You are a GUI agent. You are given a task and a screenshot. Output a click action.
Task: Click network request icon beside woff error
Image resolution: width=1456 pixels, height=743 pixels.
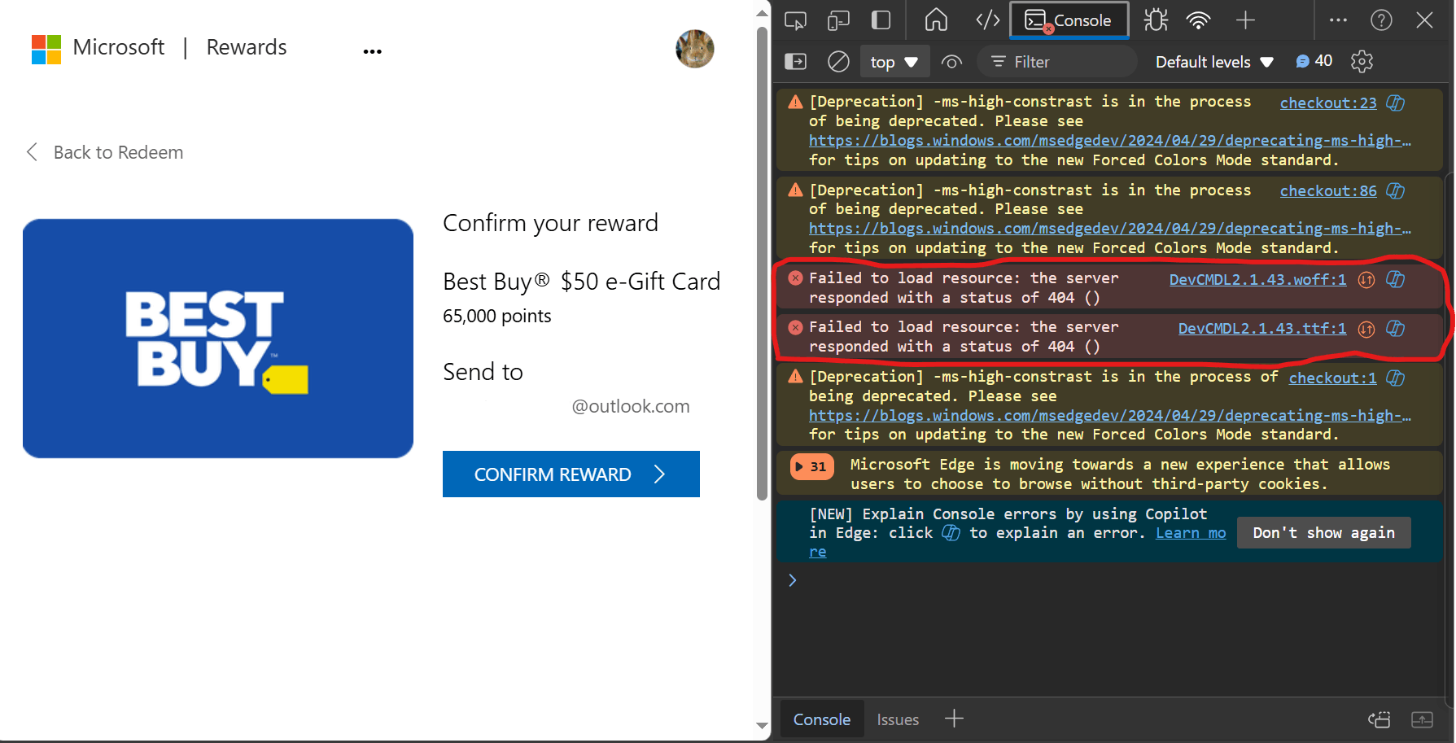pyautogui.click(x=1366, y=280)
